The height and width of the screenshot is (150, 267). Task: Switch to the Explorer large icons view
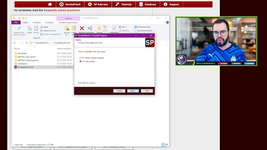click(167, 145)
